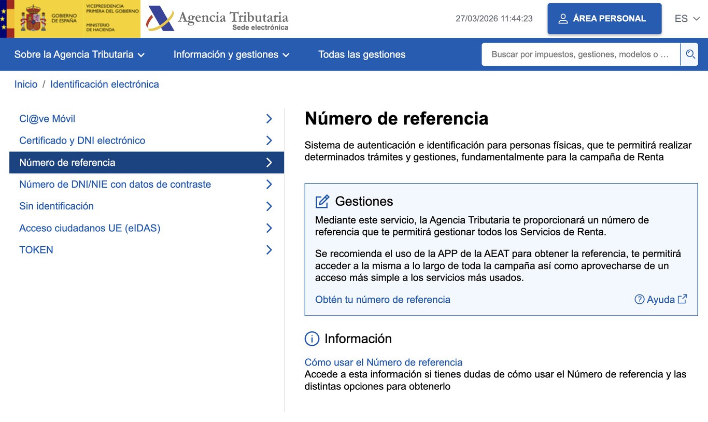Follow Obtén tu número de referencia link
The image size is (708, 422).
(383, 300)
